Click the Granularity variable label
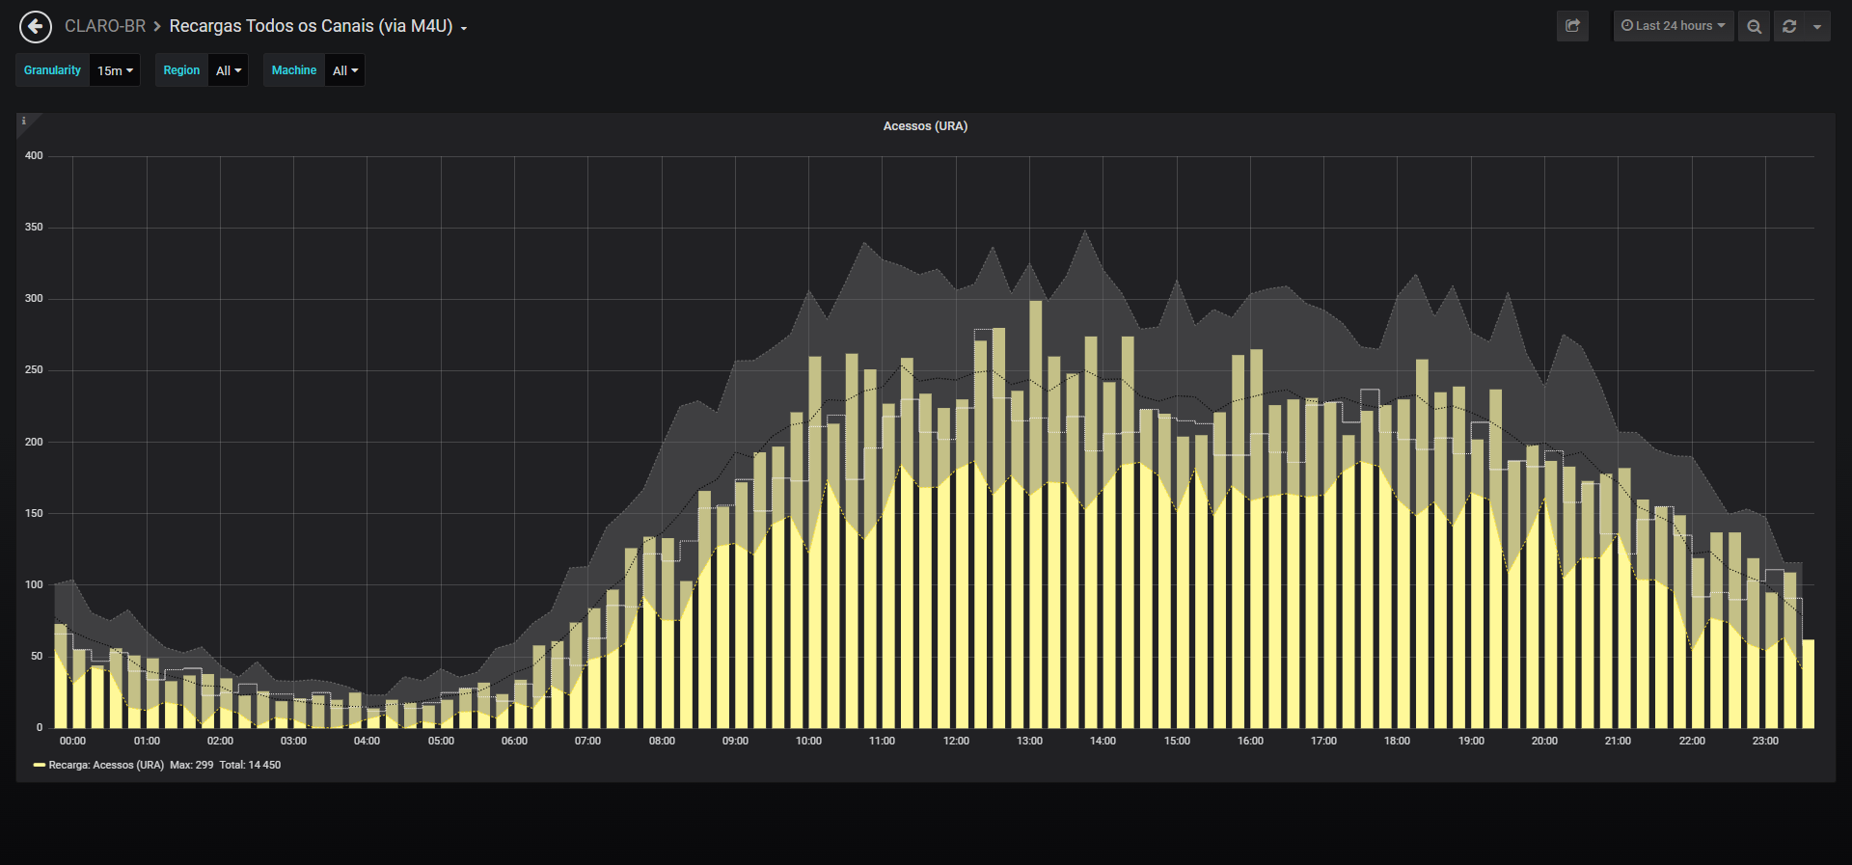 pyautogui.click(x=53, y=70)
